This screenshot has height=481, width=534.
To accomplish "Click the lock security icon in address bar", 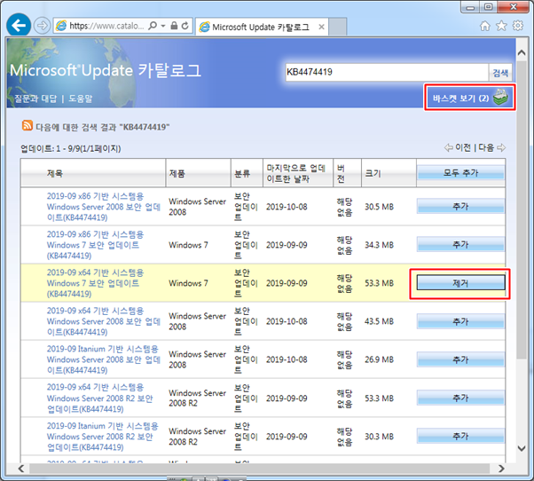I will (174, 26).
